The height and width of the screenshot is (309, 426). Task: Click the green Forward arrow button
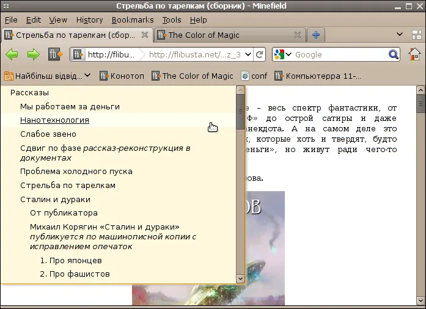pyautogui.click(x=33, y=54)
